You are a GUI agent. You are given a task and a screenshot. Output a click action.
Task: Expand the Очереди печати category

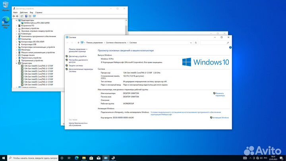[x=16, y=55]
